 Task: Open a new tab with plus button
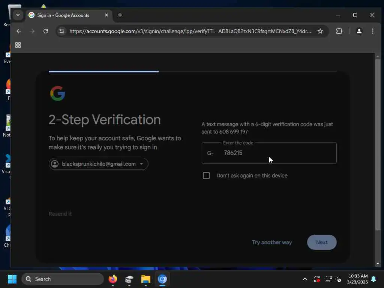pos(120,15)
